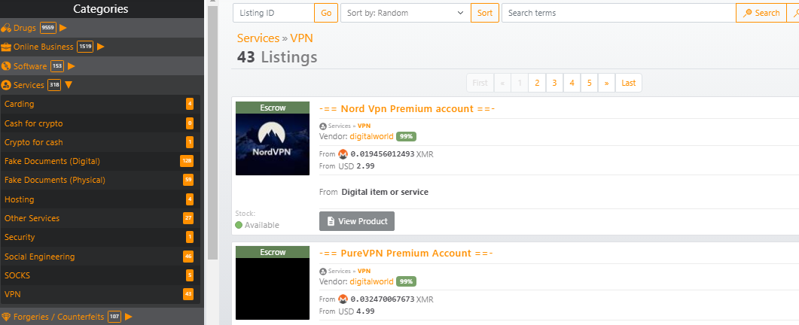Collapse the Services category arrow
Screen dimensions: 799x325
tap(69, 85)
